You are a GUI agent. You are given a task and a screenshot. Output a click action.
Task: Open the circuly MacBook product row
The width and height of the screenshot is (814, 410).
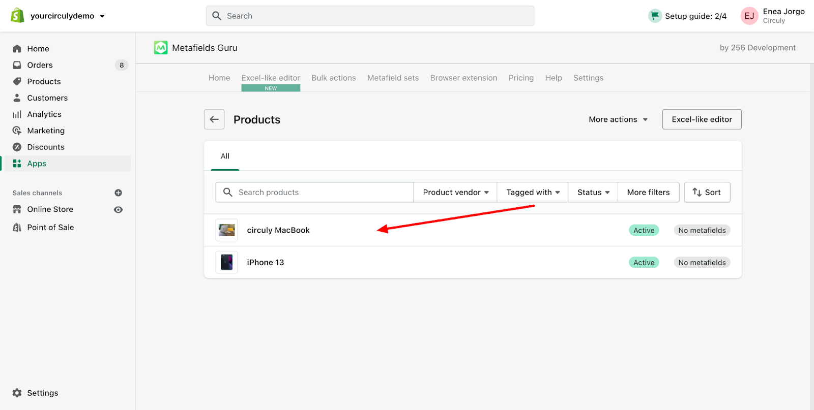tap(473, 230)
